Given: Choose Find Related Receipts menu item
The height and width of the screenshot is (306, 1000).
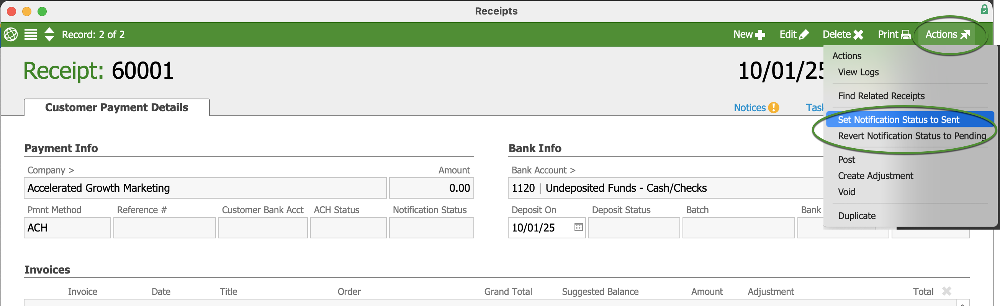Looking at the screenshot, I should click(x=881, y=96).
